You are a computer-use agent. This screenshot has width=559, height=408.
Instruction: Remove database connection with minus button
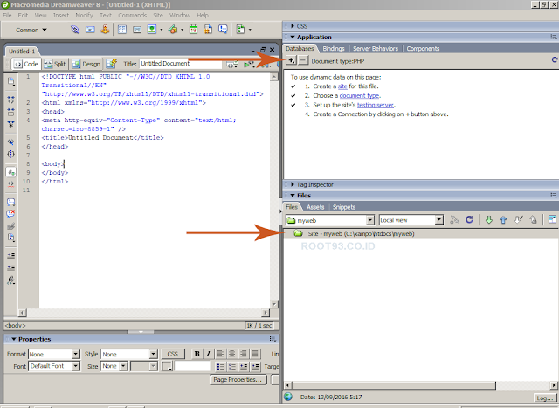point(303,60)
